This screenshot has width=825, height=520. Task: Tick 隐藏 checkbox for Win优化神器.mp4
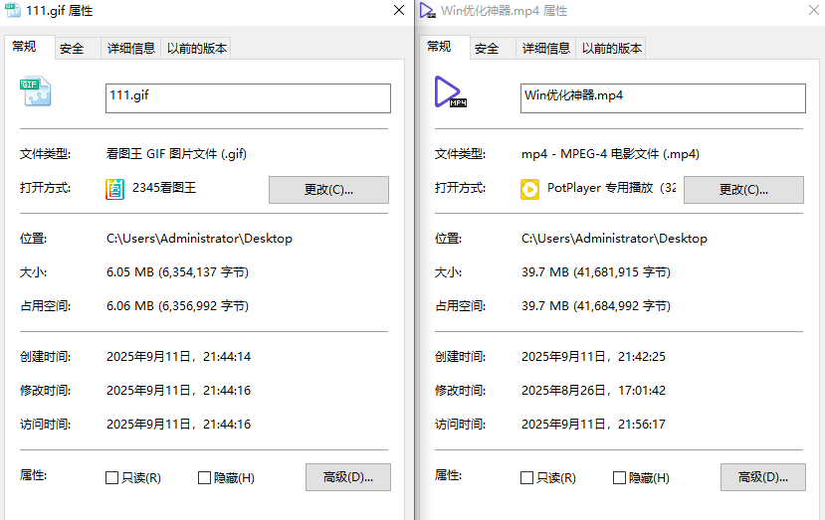[620, 478]
